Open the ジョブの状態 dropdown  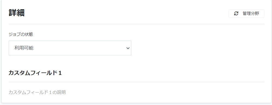coord(70,48)
